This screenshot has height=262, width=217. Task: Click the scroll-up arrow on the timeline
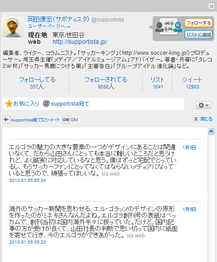click(211, 131)
